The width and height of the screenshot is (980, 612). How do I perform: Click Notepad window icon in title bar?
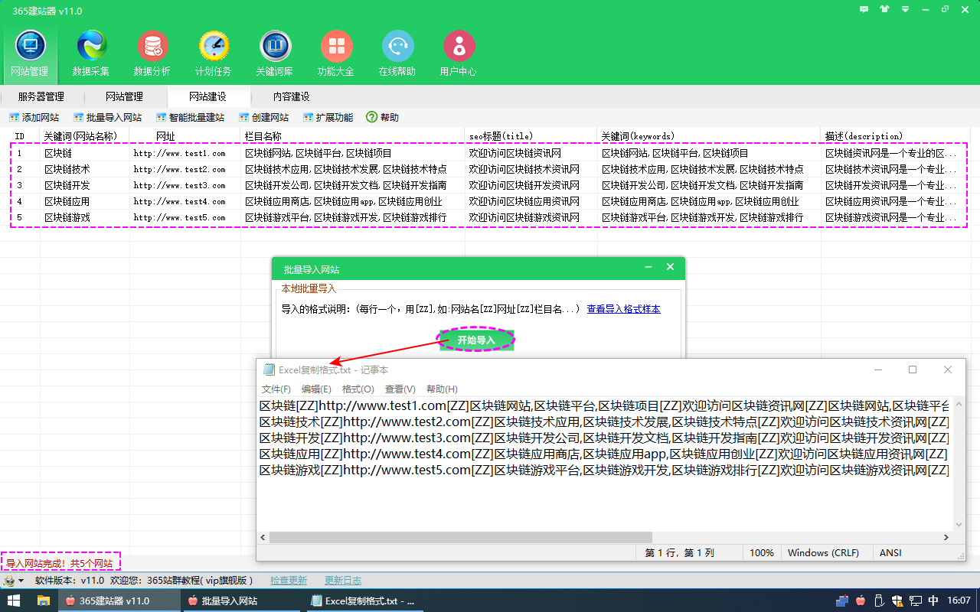tap(269, 369)
